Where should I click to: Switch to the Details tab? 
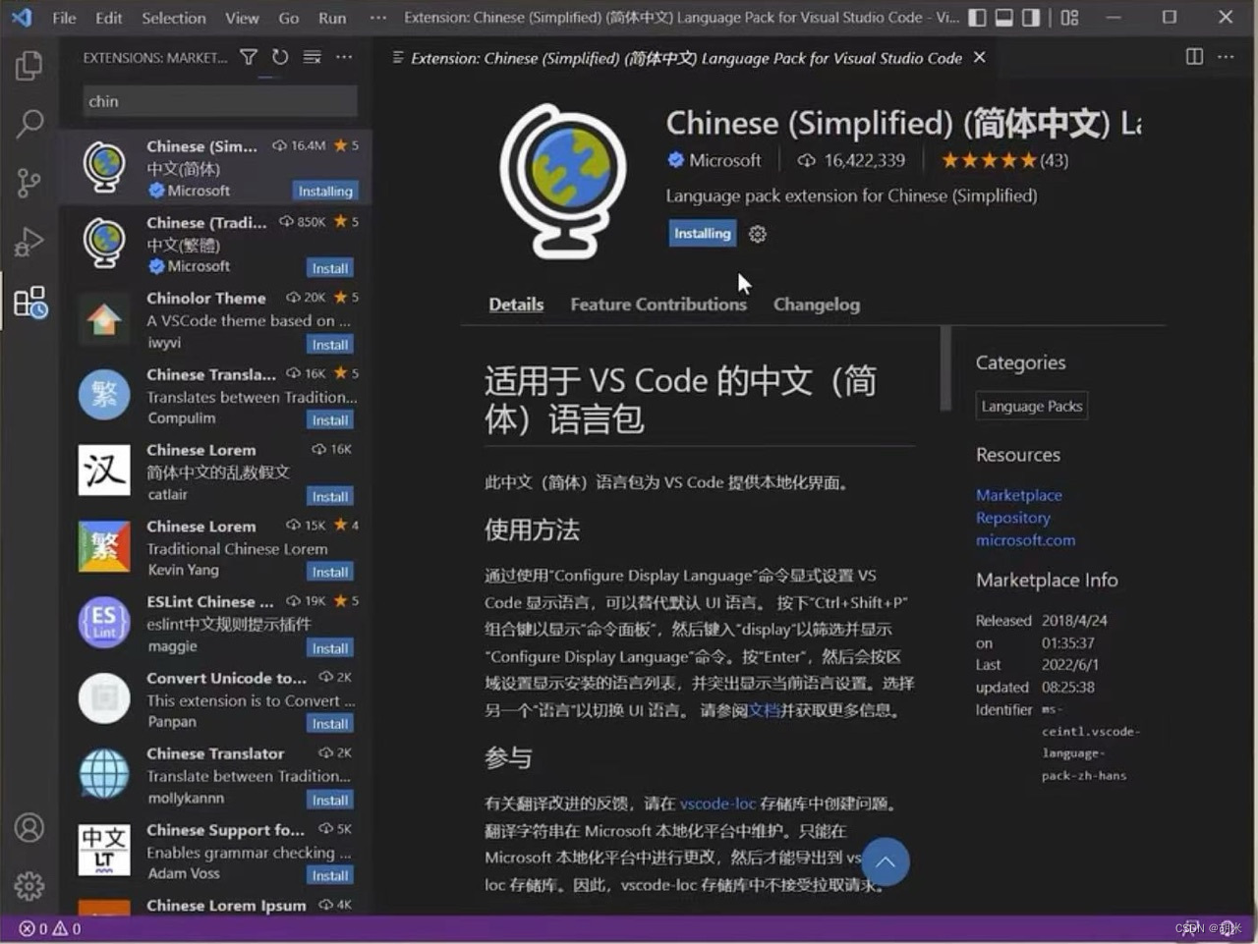(x=516, y=305)
